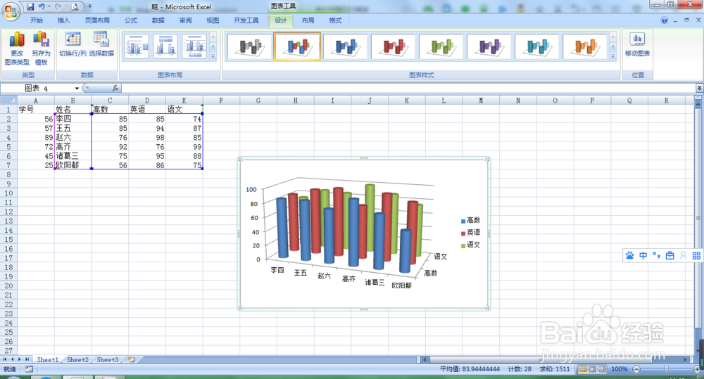The image size is (704, 379).
Task: Click Move Chart (移动图表) button
Action: click(x=637, y=44)
